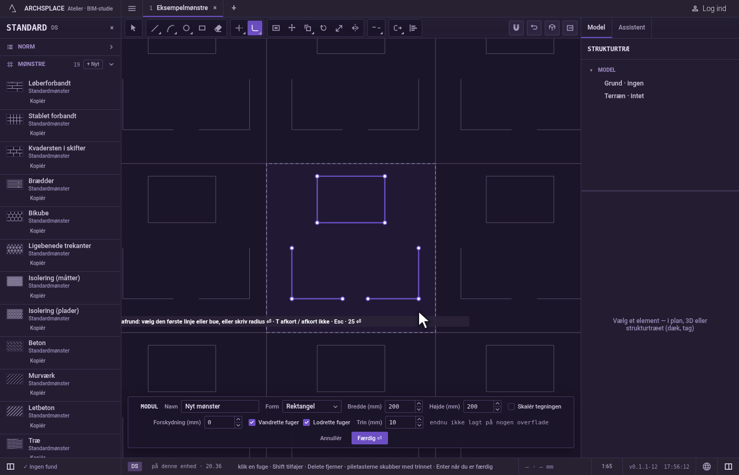Screen dimensions: 739x475
Task: Switch to the Assistent tab
Action: 632,27
